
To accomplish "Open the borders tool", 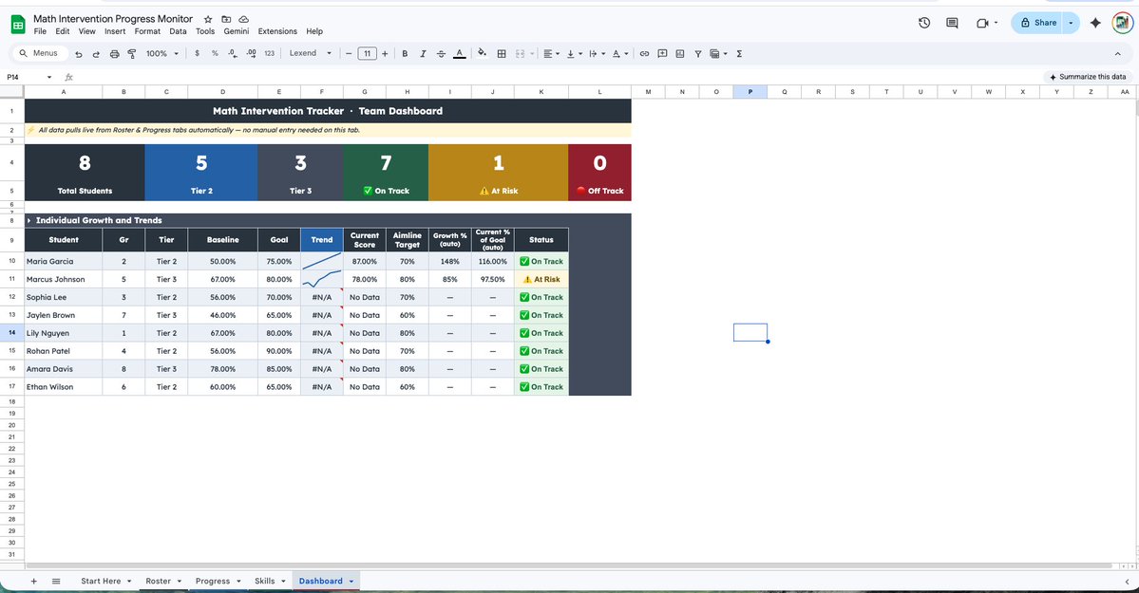I will point(502,54).
